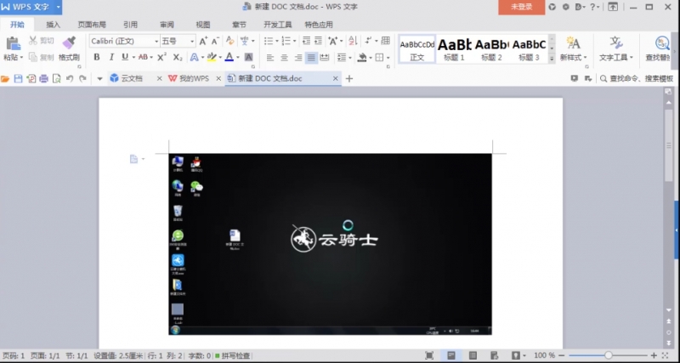The height and width of the screenshot is (363, 680).
Task: Decrease paragraph indent
Action: coord(306,41)
